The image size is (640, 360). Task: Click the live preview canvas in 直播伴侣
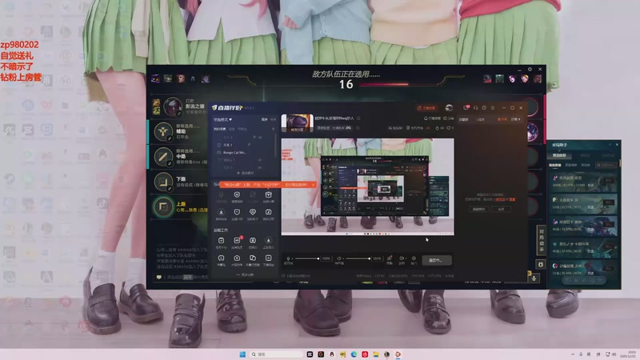[x=367, y=186]
